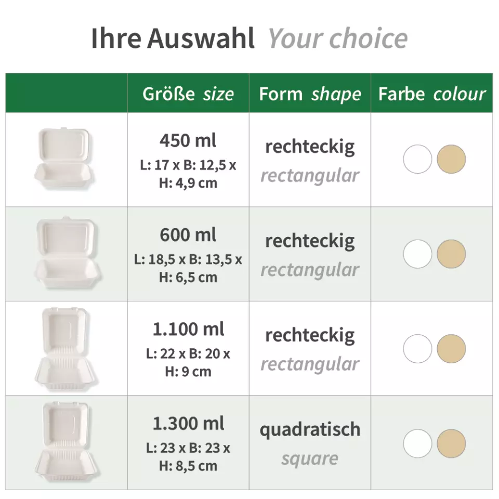499x499 pixels.
Task: Select white colour for 450 ml box
Action: 417,159
